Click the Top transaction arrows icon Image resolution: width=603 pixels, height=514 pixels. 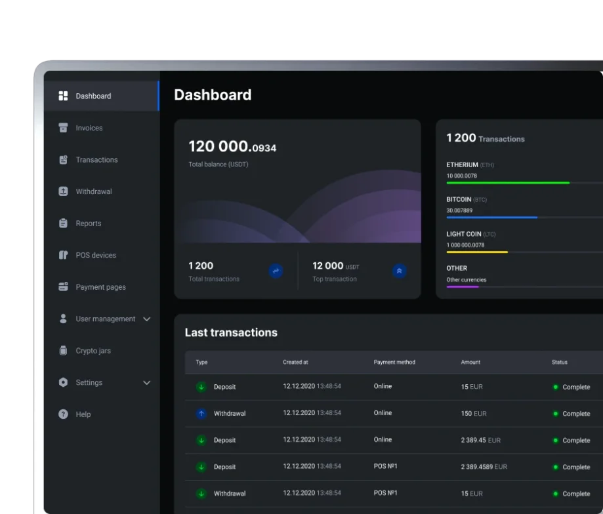399,270
